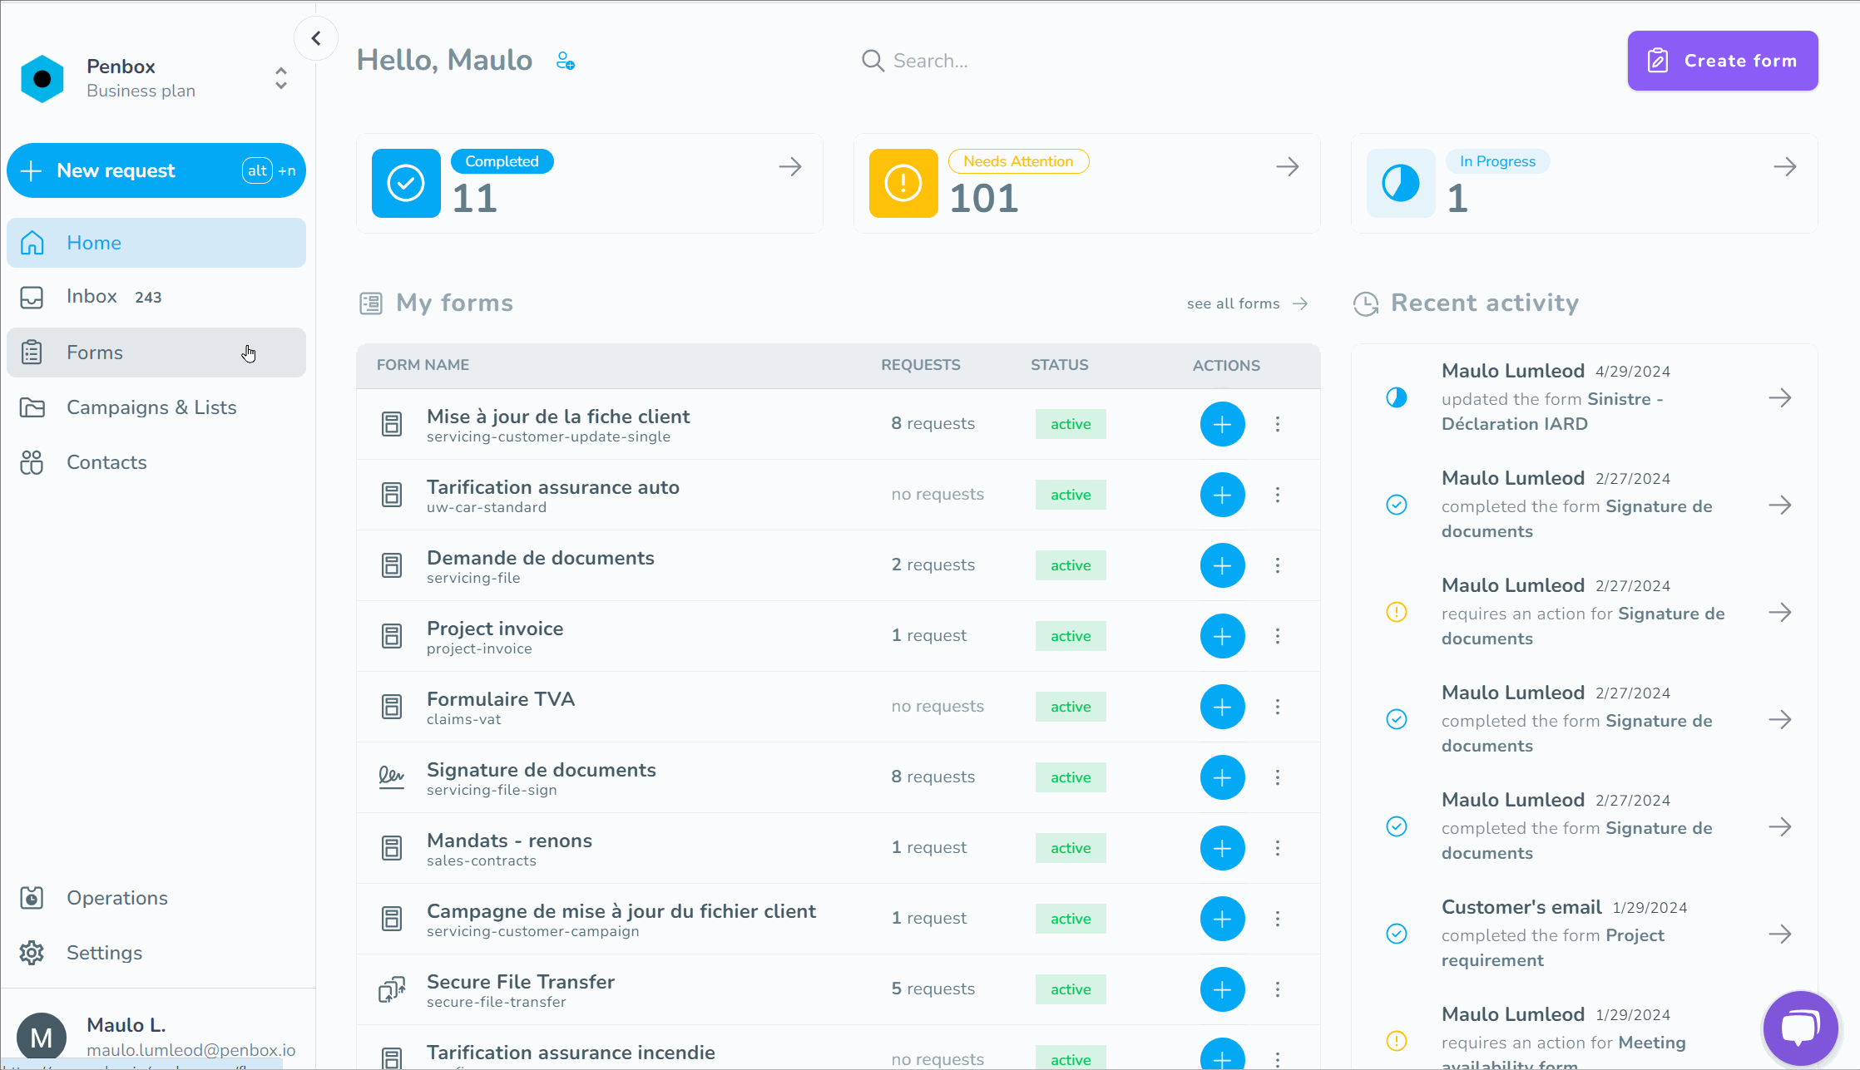The image size is (1860, 1070).
Task: Expand the three-dot menu for Signature de documents
Action: pos(1278,777)
